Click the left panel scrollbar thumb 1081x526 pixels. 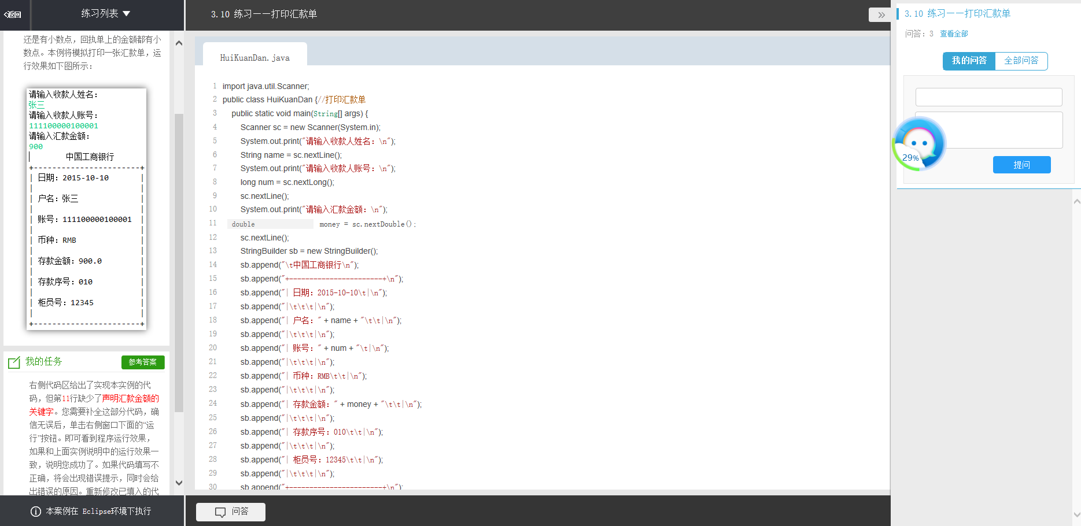tap(179, 263)
